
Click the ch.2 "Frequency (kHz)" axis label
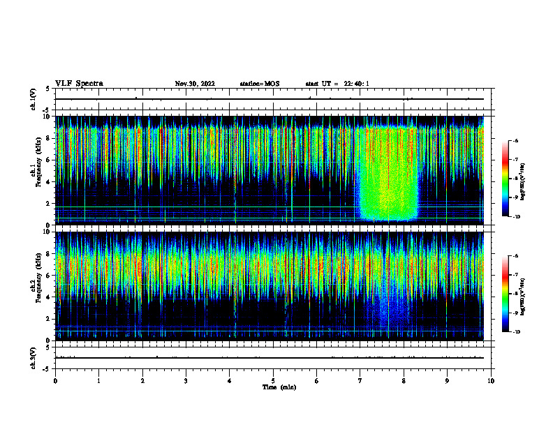pyautogui.click(x=38, y=278)
